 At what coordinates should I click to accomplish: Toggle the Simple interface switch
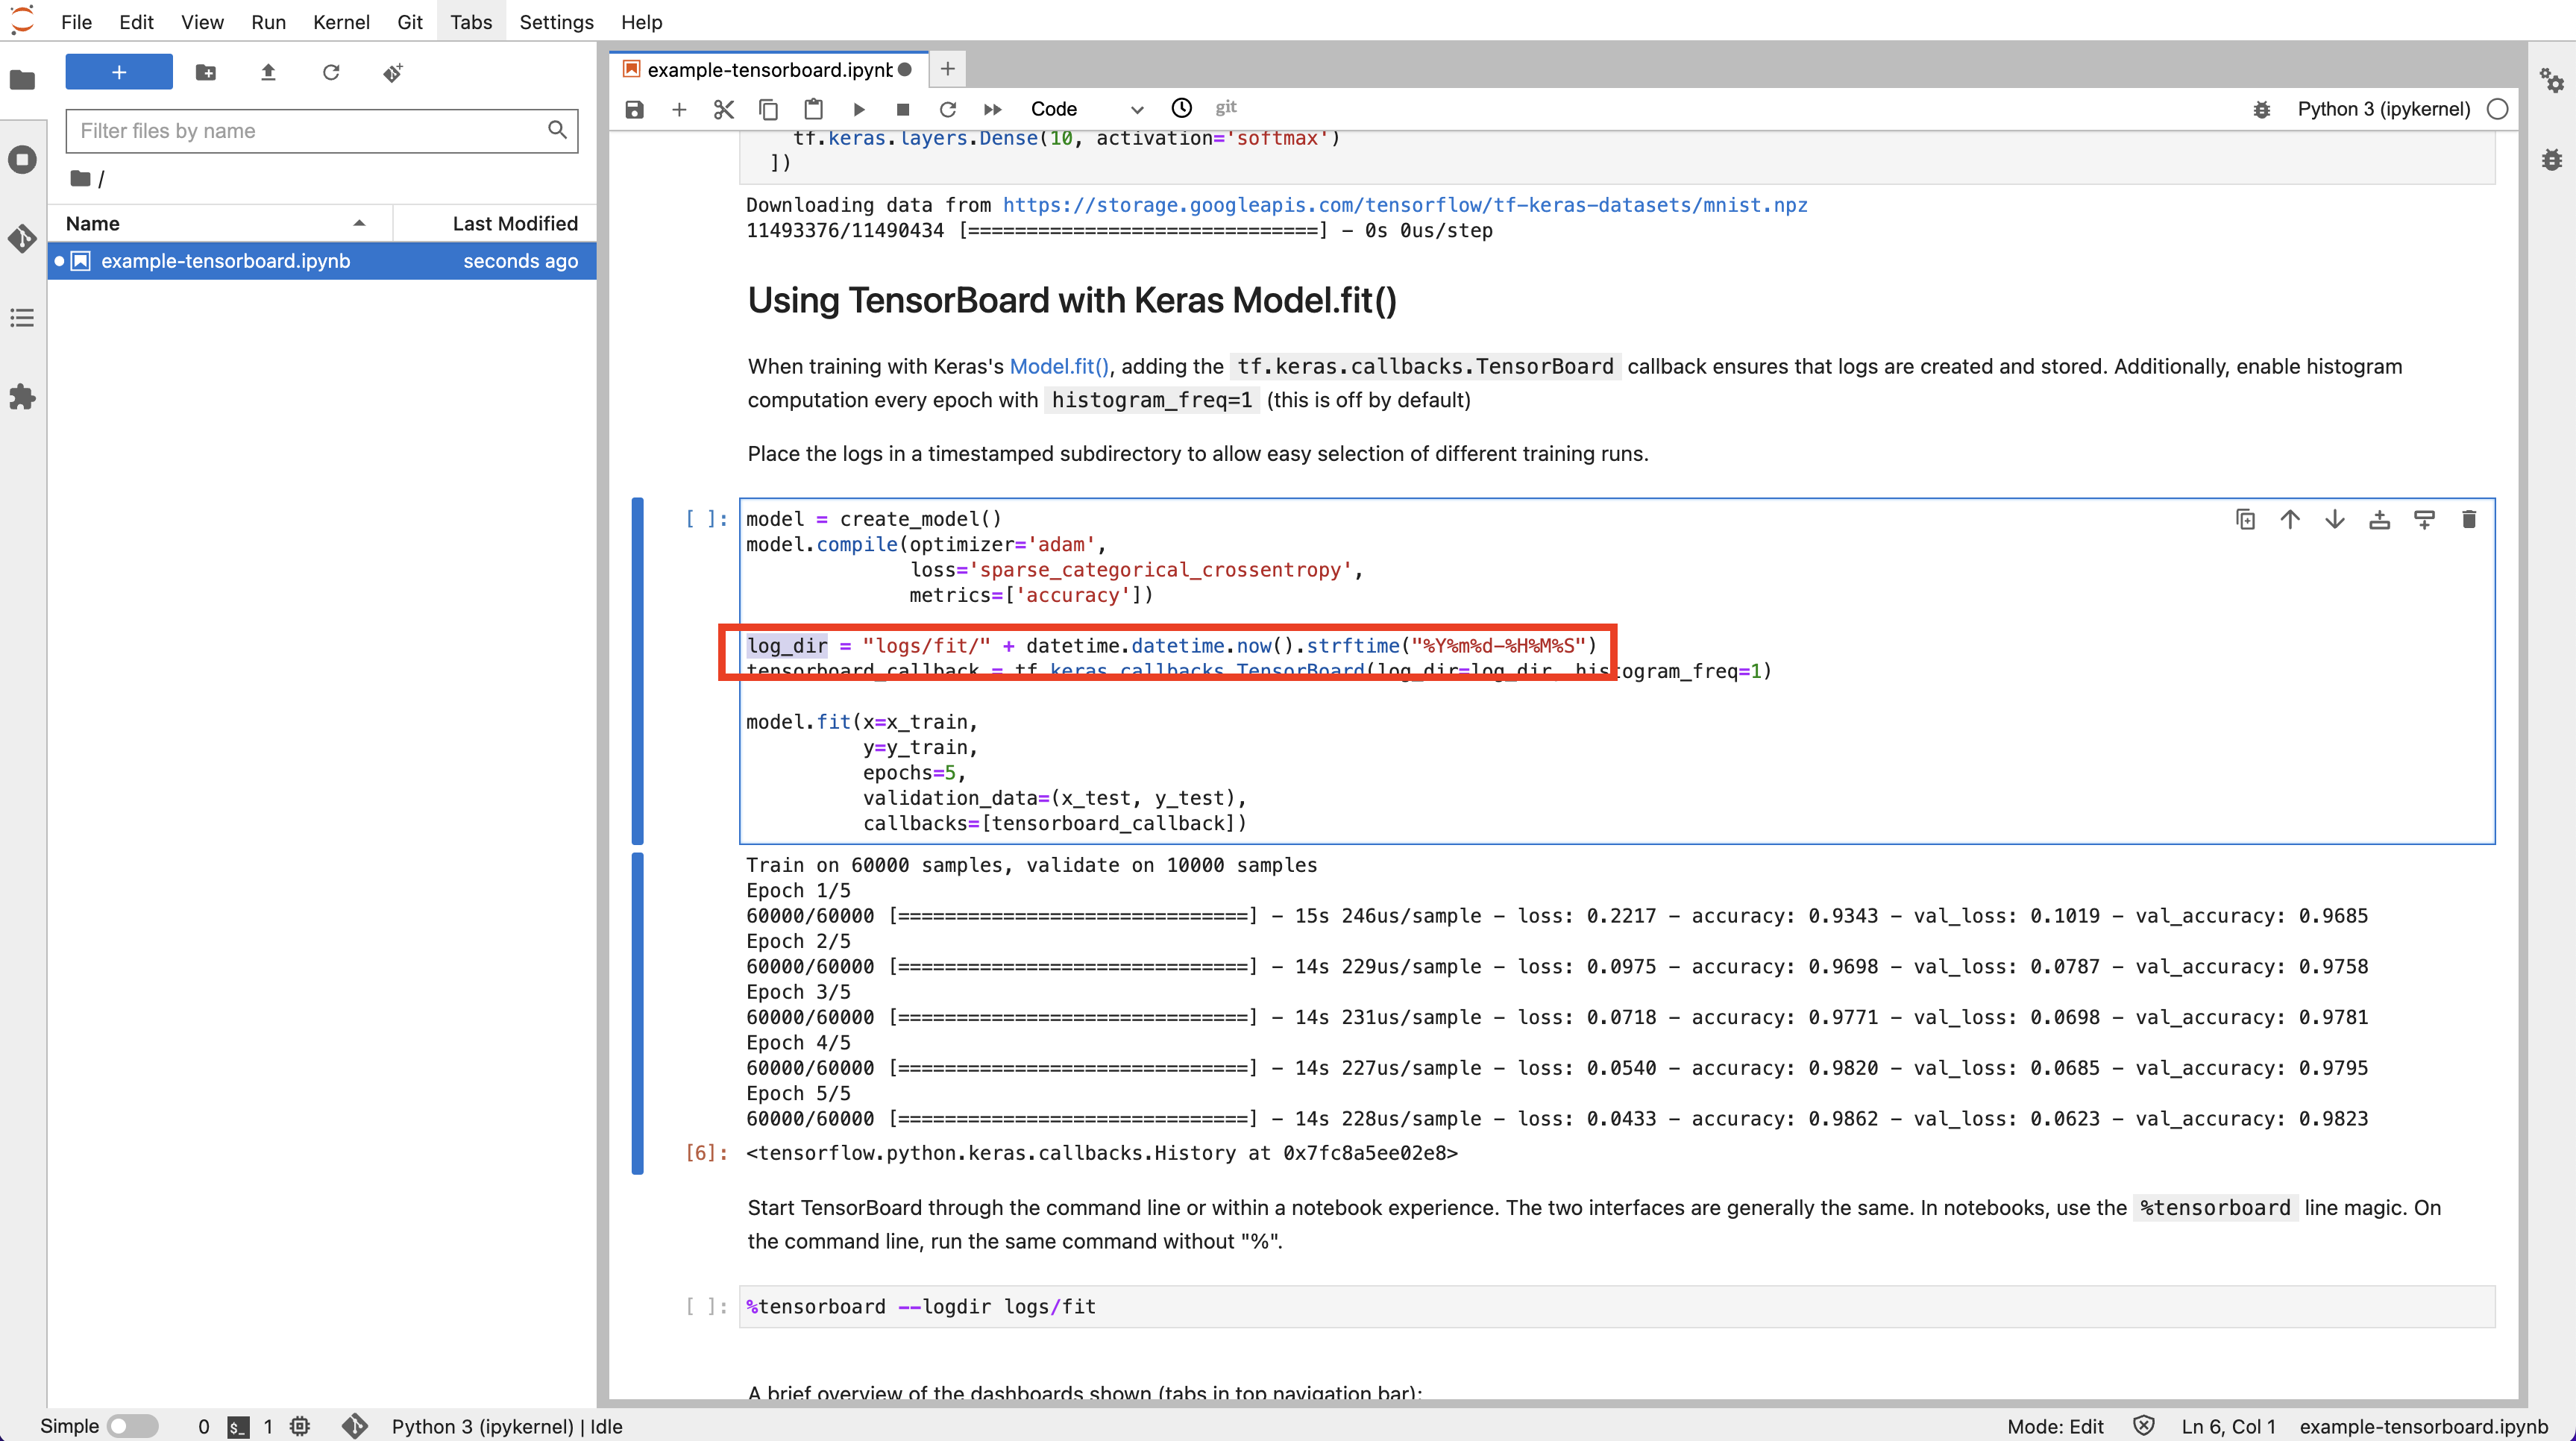pos(132,1426)
